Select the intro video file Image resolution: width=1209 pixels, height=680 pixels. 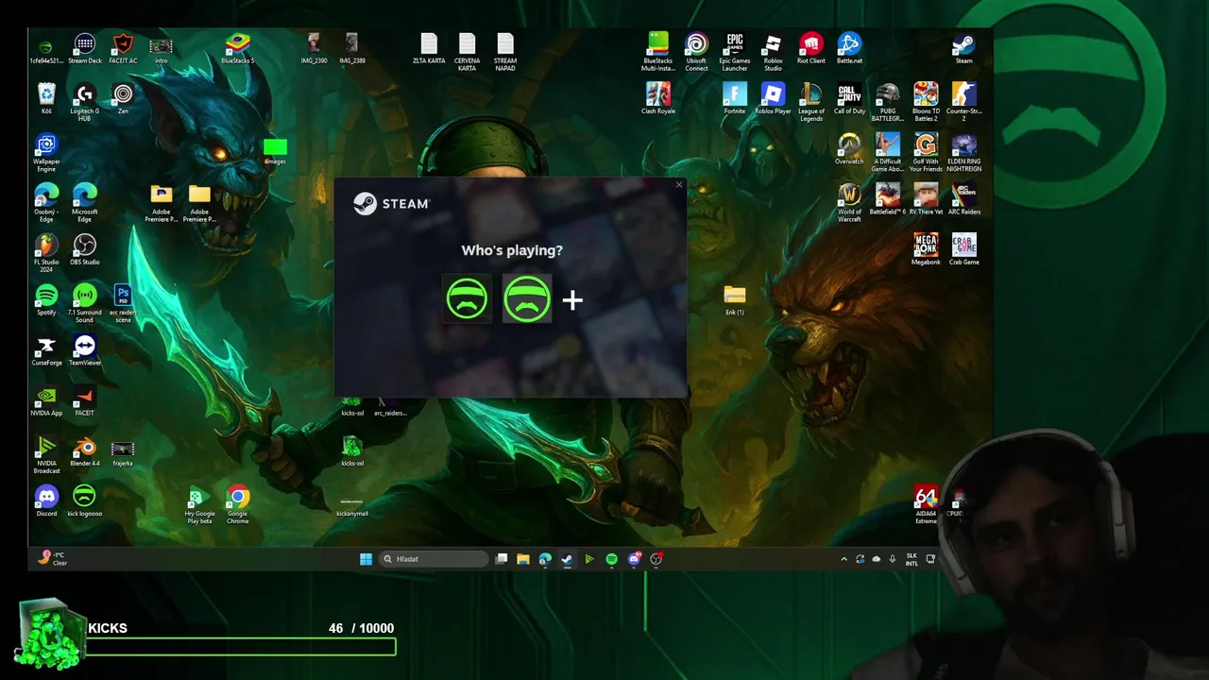(161, 49)
